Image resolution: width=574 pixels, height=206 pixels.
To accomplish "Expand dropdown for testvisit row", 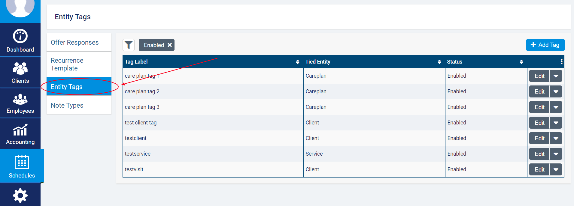I will tap(556, 170).
